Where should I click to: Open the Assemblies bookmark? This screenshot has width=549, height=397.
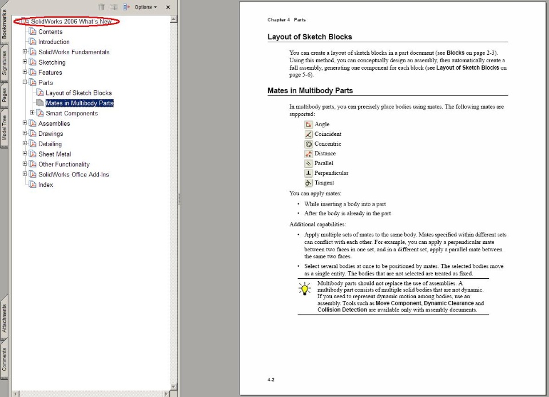[x=54, y=123]
